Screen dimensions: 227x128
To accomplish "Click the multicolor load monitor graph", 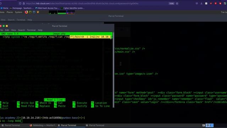I will (71, 12).
